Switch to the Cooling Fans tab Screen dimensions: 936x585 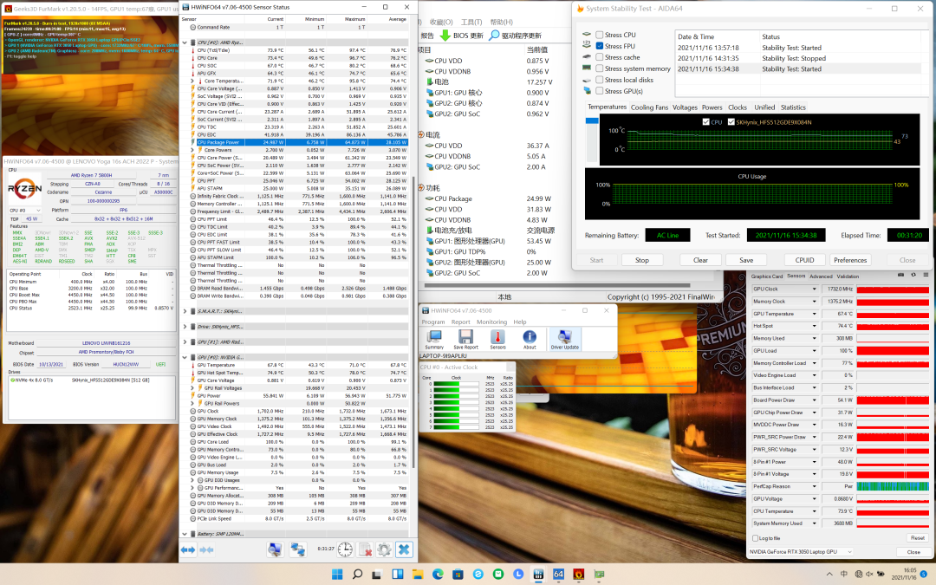coord(649,107)
